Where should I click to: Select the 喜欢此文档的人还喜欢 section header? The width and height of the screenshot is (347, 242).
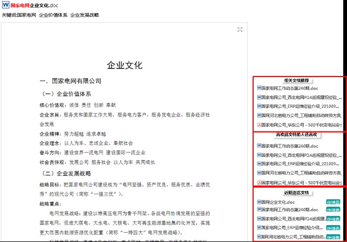point(296,134)
